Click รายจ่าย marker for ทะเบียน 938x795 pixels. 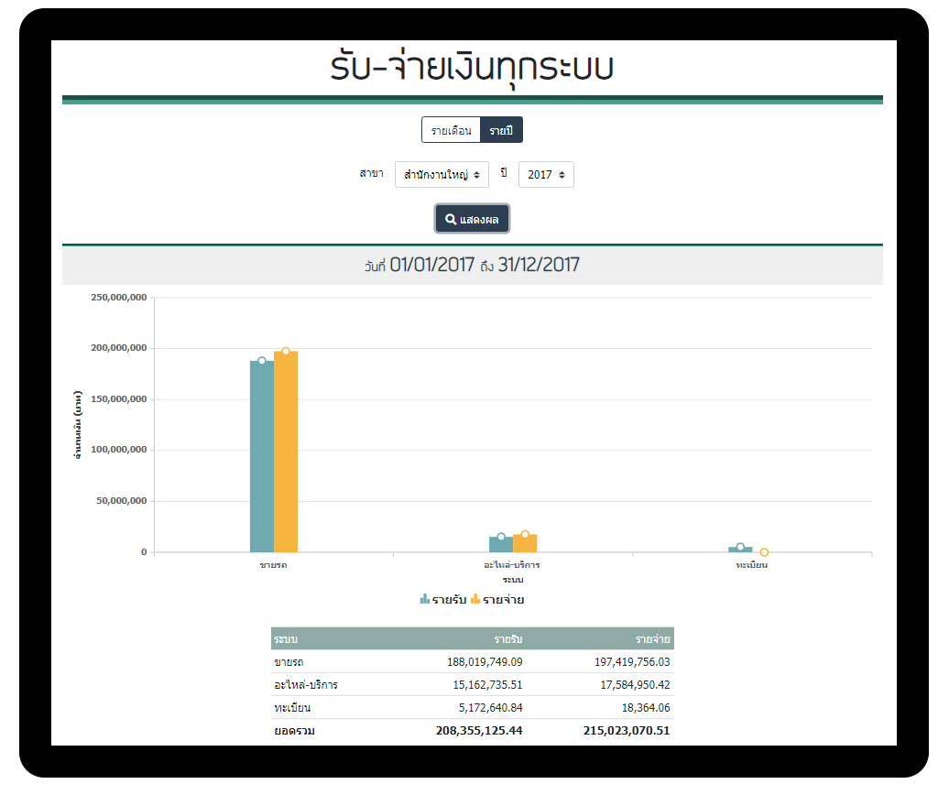pyautogui.click(x=764, y=552)
